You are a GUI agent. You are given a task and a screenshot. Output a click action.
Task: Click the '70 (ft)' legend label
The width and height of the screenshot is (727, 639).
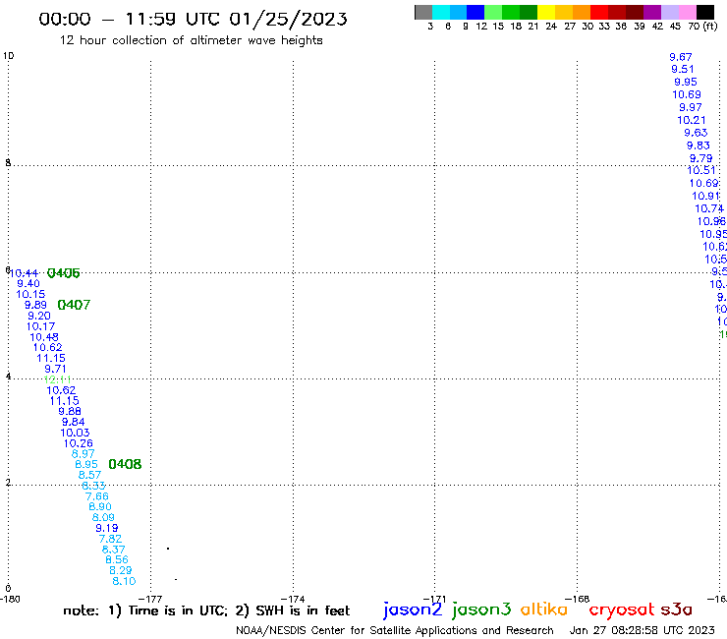pyautogui.click(x=702, y=26)
